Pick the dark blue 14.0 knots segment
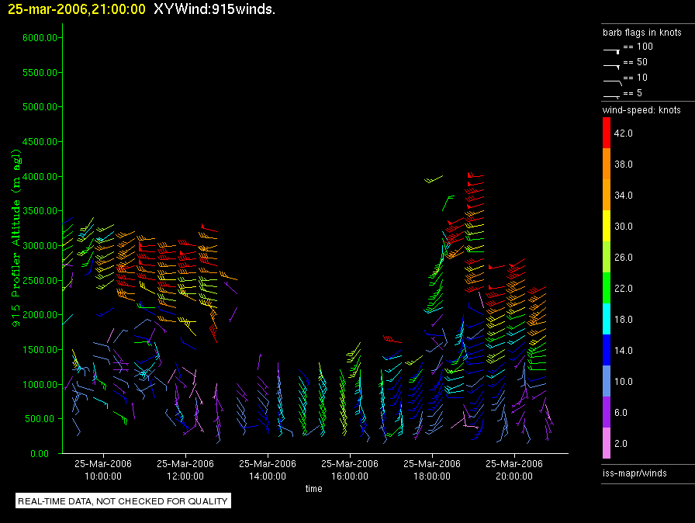 tap(607, 350)
